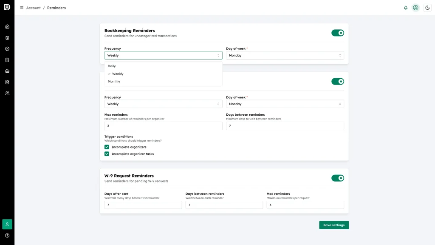The image size is (435, 245).
Task: Disable W-9 Request Reminders toggle
Action: coord(338,178)
